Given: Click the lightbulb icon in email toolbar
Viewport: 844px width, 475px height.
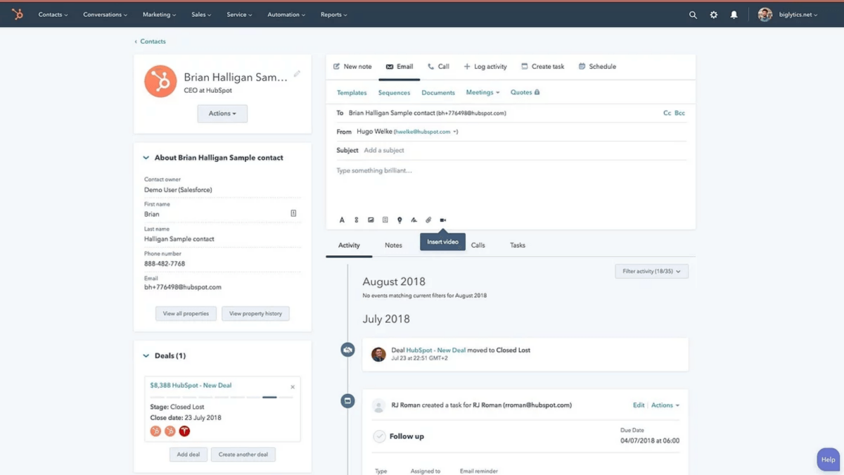Looking at the screenshot, I should tap(399, 220).
